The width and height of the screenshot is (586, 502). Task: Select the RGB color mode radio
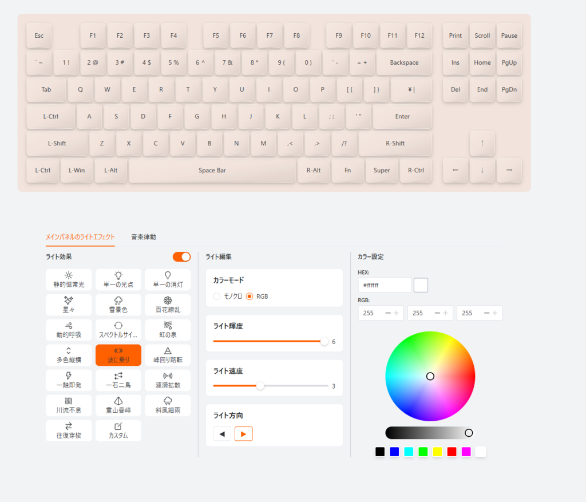point(250,297)
